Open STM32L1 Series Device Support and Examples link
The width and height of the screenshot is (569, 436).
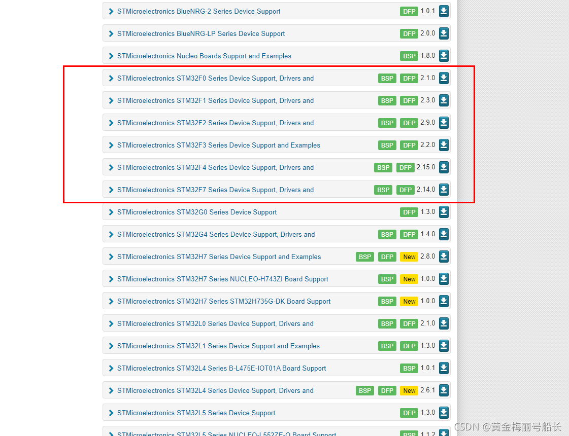[x=218, y=346]
